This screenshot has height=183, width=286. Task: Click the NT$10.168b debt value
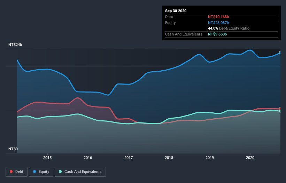coord(218,17)
